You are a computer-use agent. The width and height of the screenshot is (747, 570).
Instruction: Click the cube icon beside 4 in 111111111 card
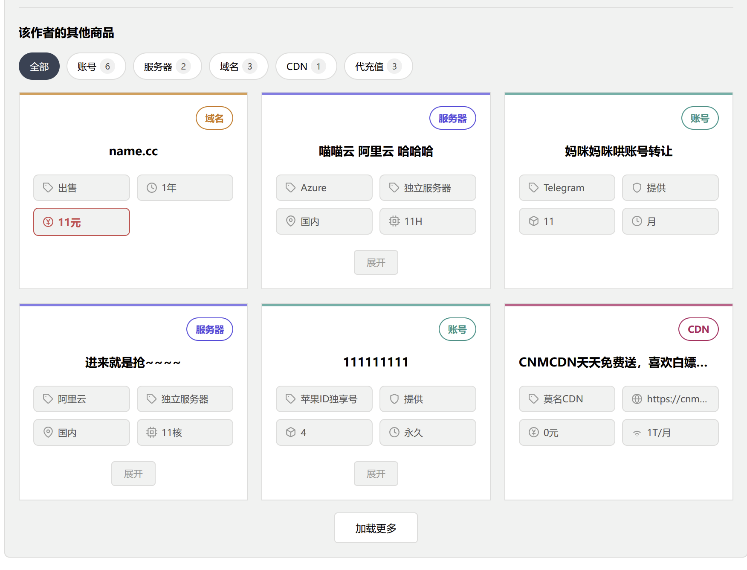pos(291,432)
